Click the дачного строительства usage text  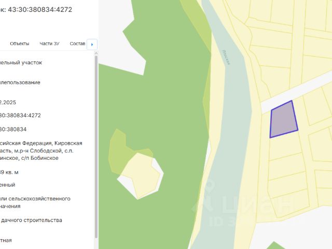coord(32,220)
